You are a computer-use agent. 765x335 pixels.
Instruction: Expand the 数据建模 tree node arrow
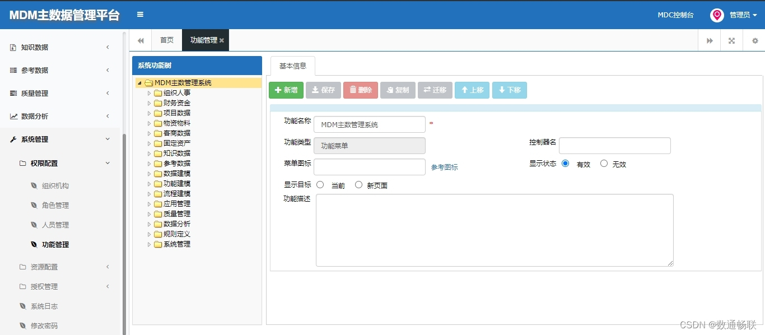(149, 174)
